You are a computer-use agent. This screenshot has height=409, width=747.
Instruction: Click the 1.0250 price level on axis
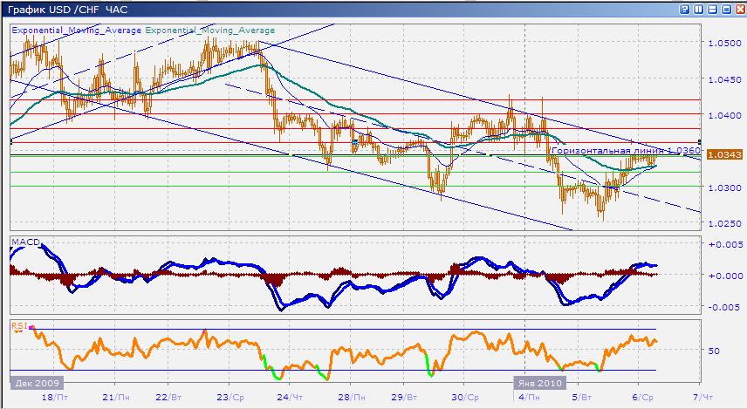click(x=723, y=223)
